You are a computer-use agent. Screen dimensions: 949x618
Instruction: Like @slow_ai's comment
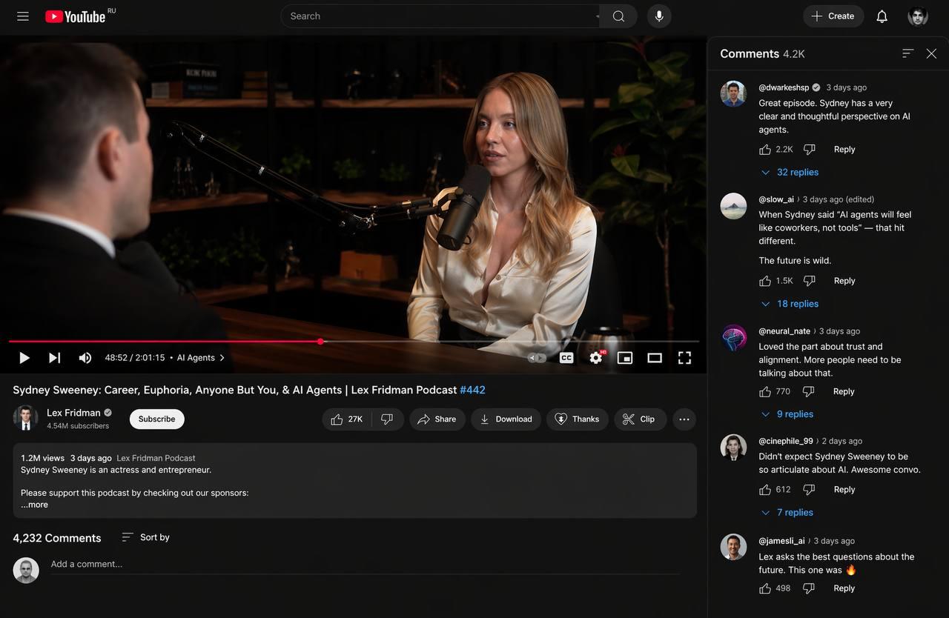click(765, 281)
